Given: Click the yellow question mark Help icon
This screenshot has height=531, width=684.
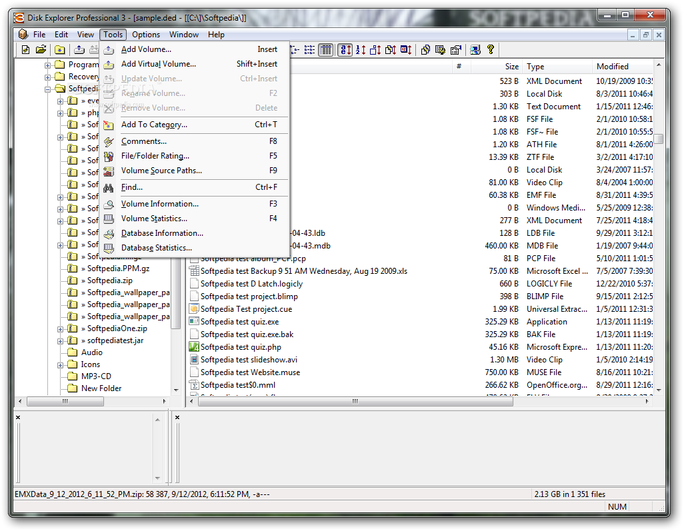Looking at the screenshot, I should tap(491, 50).
